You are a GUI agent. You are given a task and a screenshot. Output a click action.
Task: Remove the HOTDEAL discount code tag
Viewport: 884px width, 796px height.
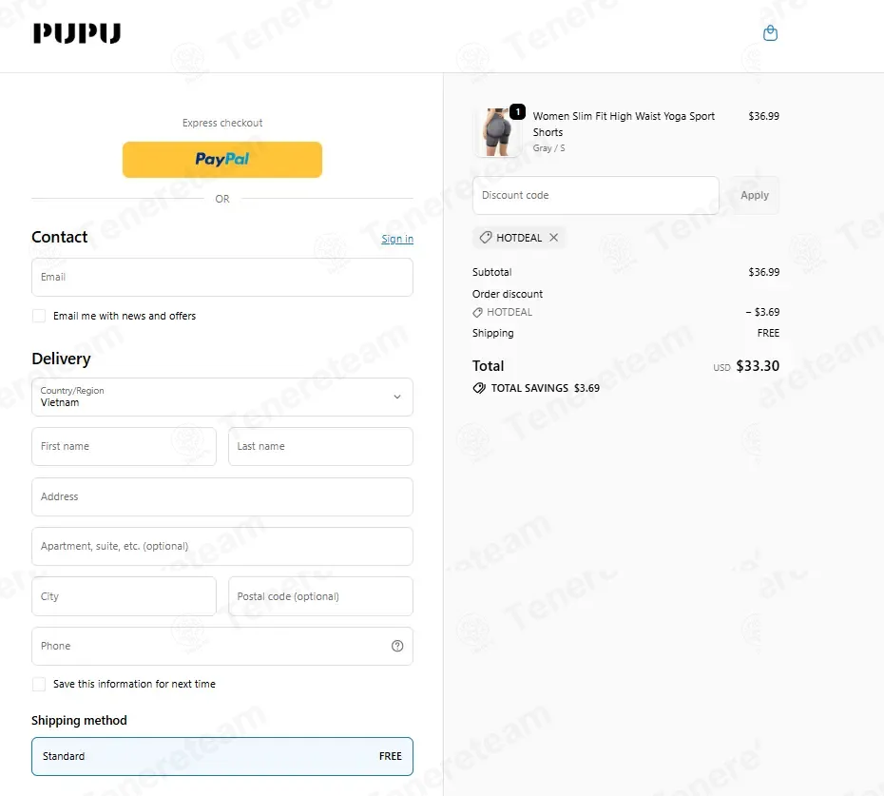point(553,238)
